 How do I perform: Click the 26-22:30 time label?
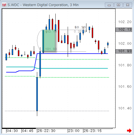[x=46, y=131]
